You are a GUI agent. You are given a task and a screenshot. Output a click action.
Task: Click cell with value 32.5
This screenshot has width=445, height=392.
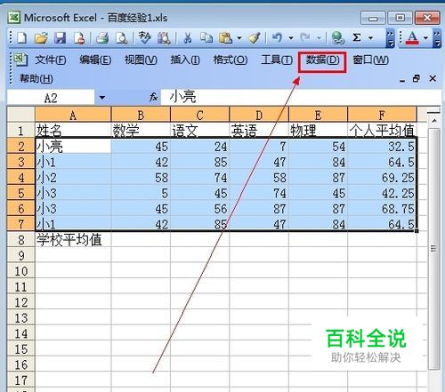382,146
